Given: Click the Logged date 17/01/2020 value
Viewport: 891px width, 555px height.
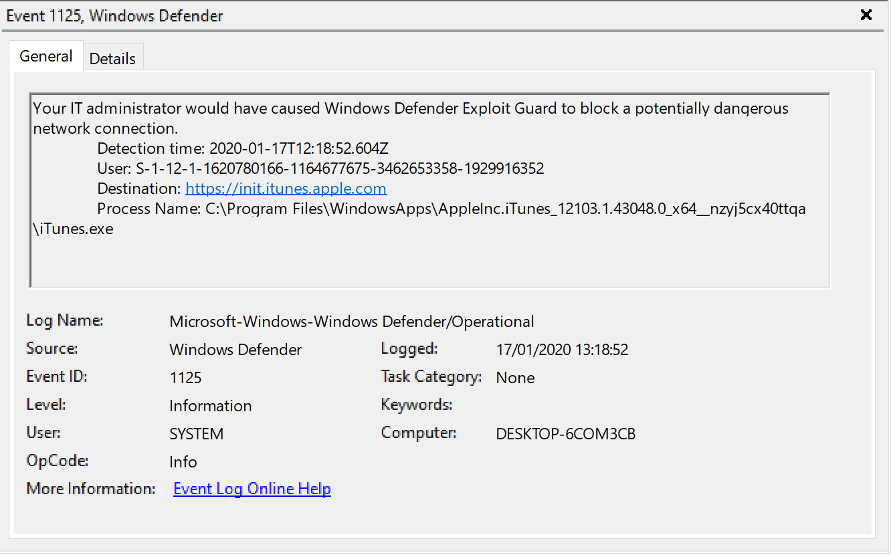Looking at the screenshot, I should click(x=562, y=349).
